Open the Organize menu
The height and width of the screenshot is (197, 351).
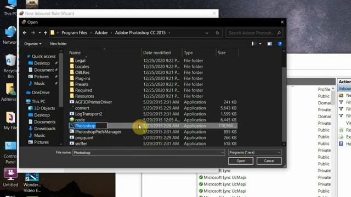point(33,44)
